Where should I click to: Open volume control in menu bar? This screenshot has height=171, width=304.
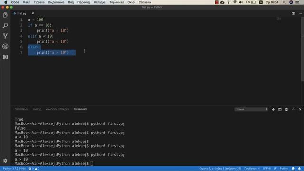pyautogui.click(x=241, y=2)
